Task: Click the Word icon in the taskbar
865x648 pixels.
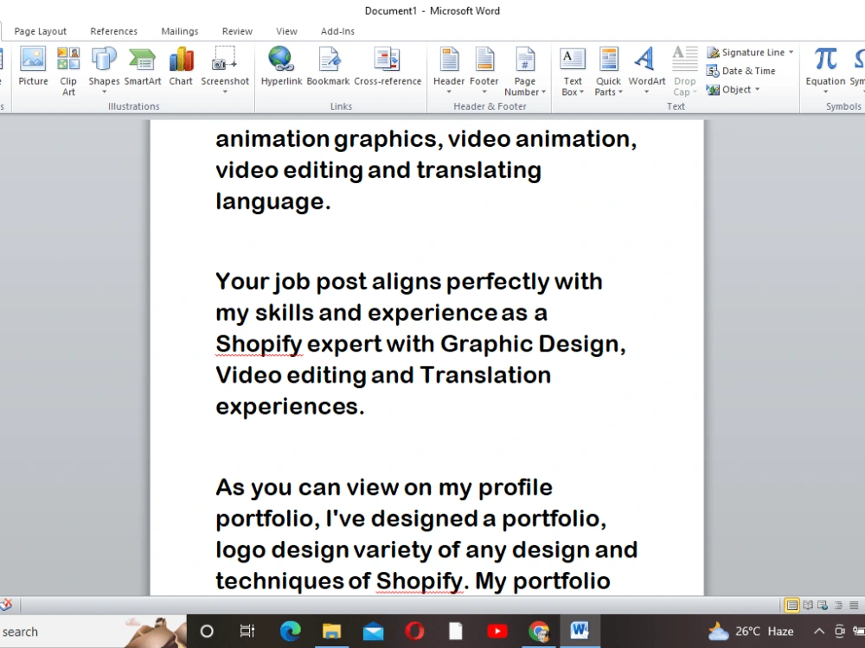Action: [580, 632]
